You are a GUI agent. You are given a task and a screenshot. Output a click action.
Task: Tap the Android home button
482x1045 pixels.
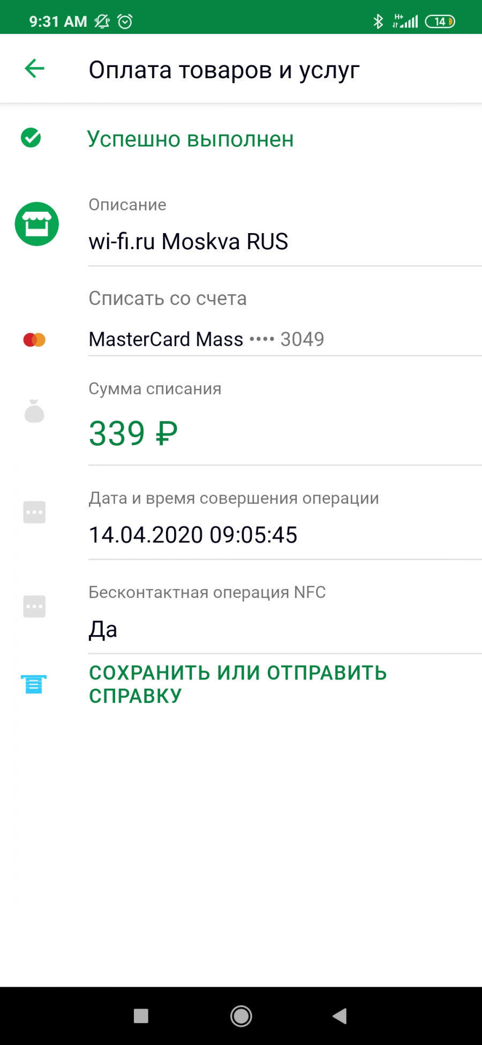241,1016
